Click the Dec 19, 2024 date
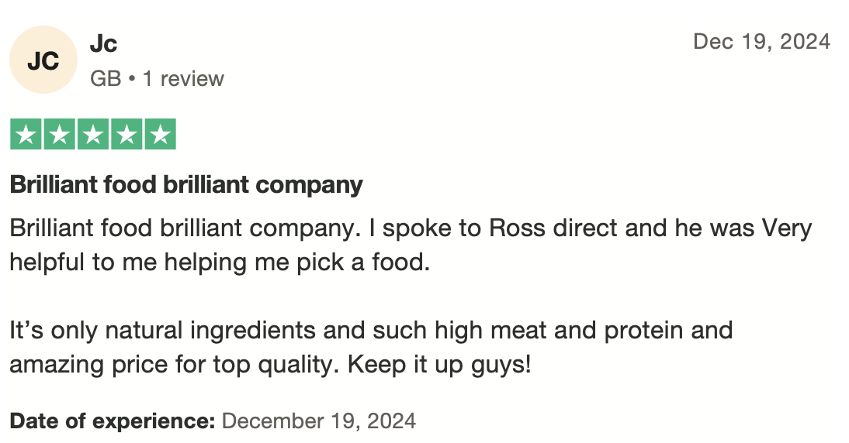849x443 pixels. coord(761,42)
